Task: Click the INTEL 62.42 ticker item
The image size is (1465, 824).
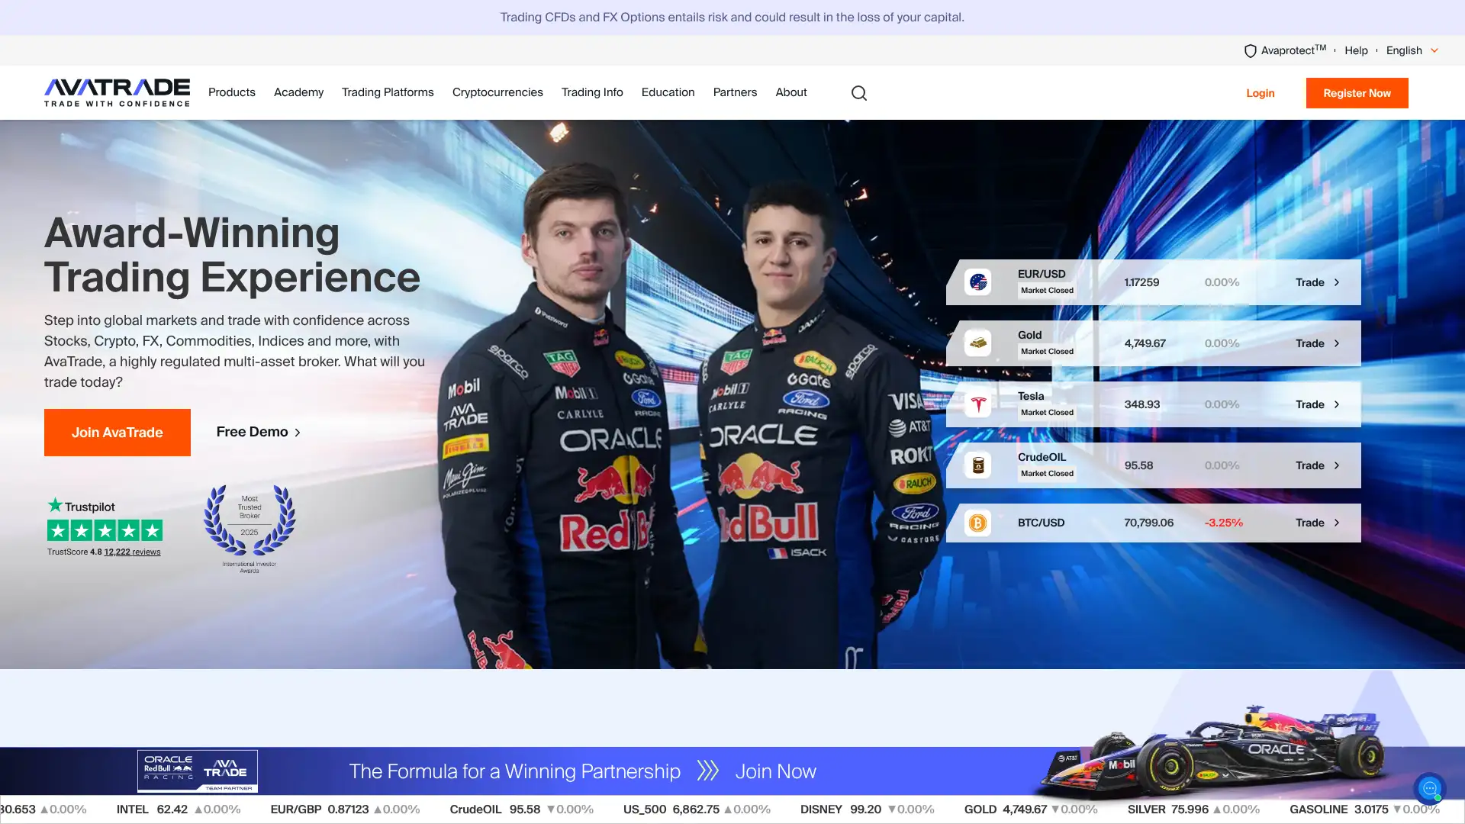Action: pyautogui.click(x=179, y=810)
